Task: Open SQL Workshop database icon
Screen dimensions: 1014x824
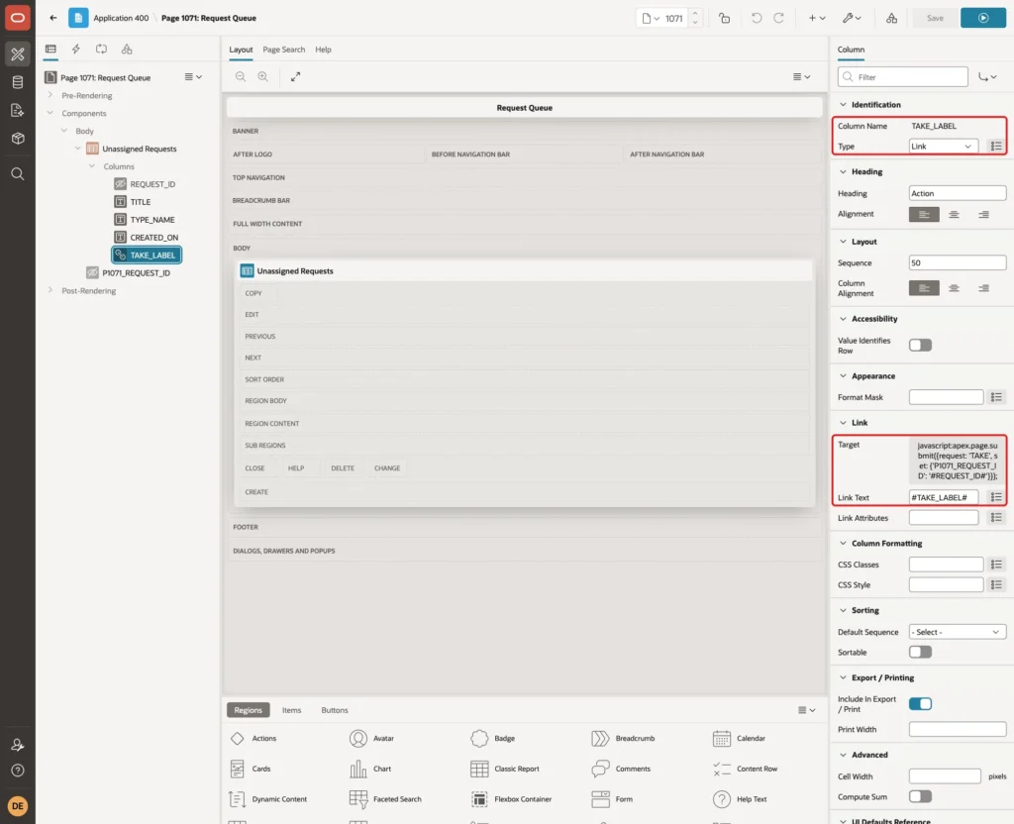Action: (18, 82)
